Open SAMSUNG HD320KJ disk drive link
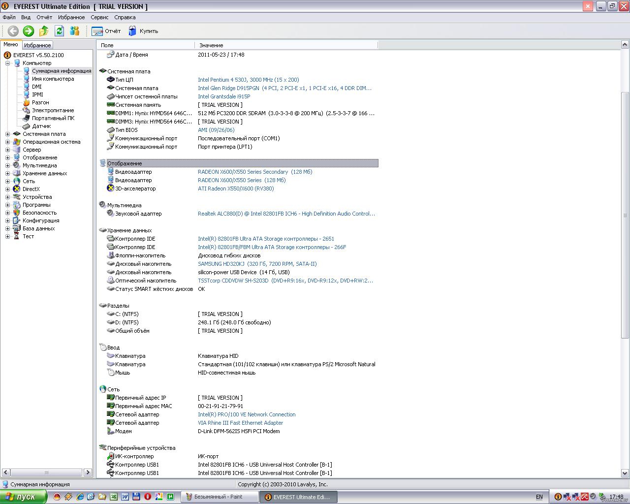This screenshot has height=504, width=630. (257, 264)
